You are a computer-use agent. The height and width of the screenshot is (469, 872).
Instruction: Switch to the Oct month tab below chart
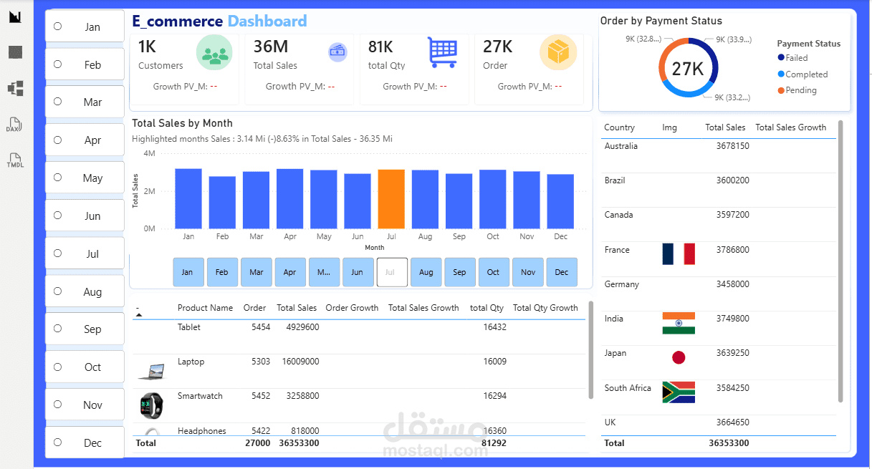pos(494,272)
